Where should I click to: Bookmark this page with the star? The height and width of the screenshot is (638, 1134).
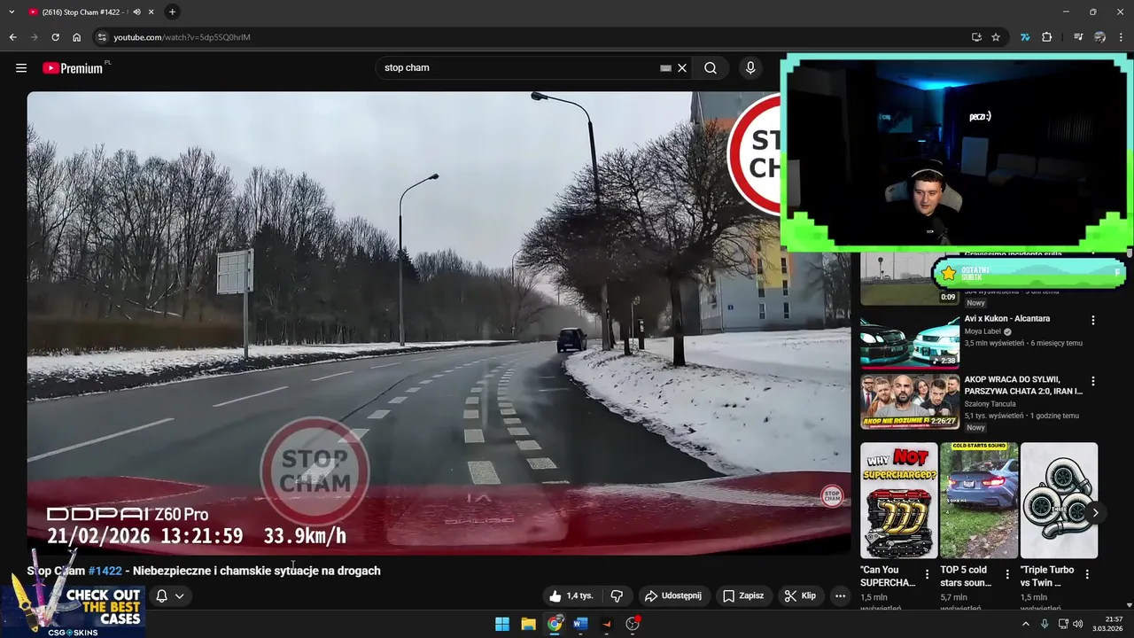[x=996, y=37]
